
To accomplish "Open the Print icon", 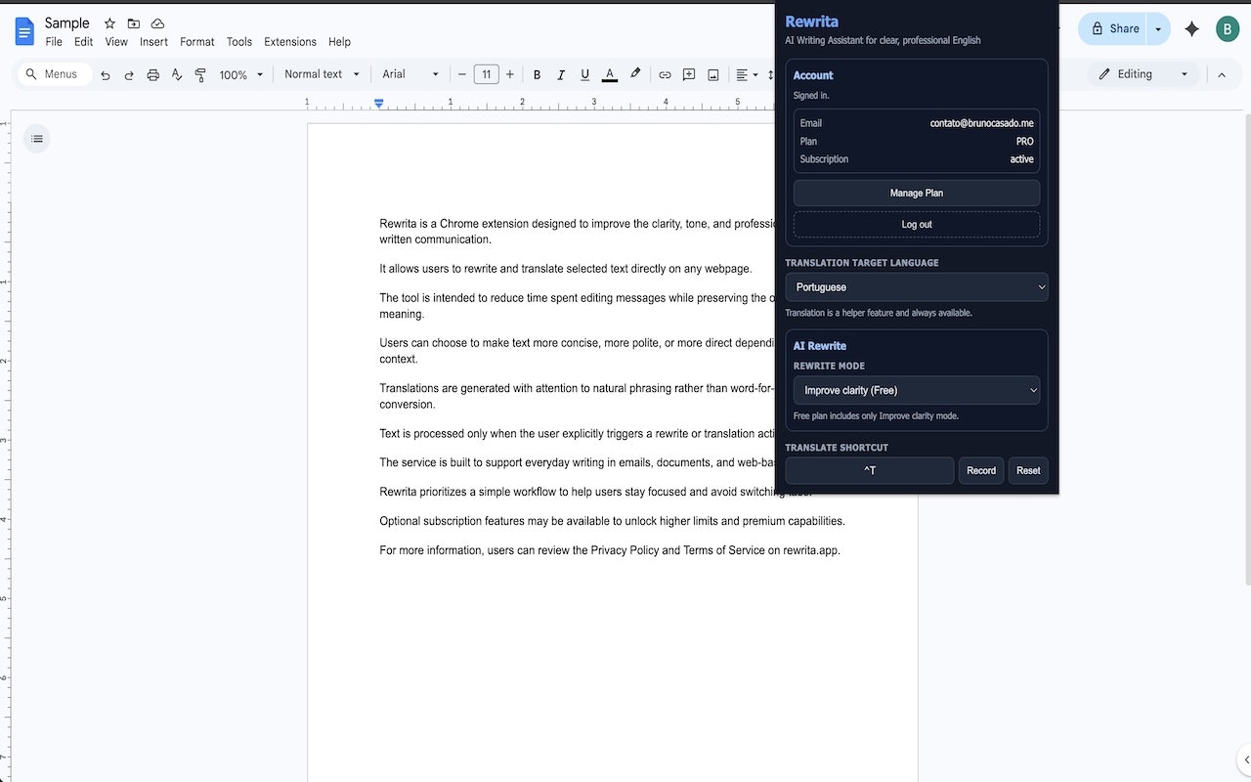I will (152, 74).
